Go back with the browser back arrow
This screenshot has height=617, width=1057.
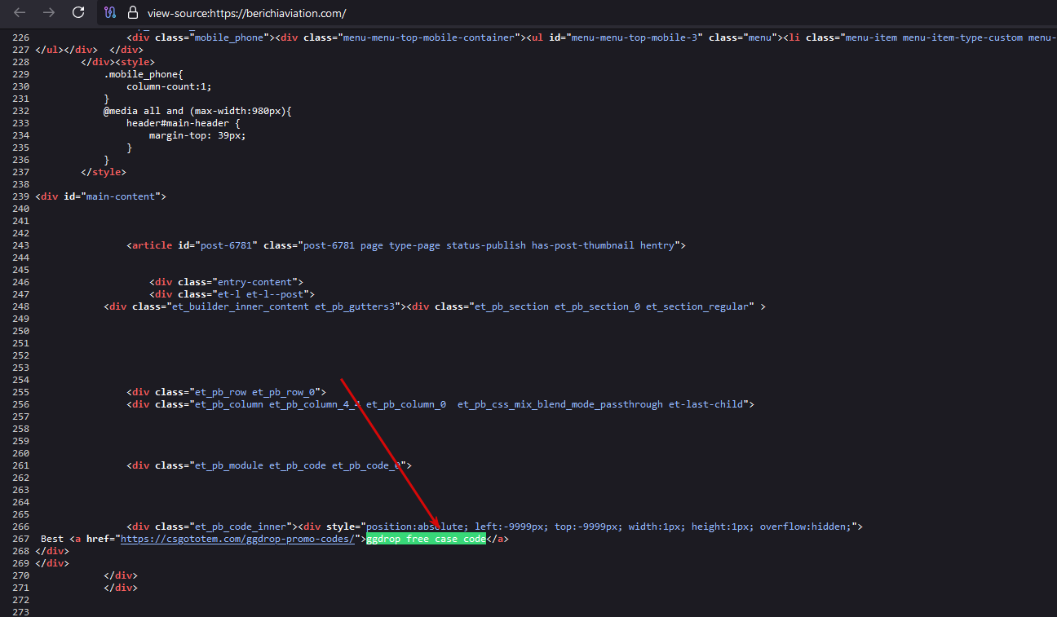point(20,12)
